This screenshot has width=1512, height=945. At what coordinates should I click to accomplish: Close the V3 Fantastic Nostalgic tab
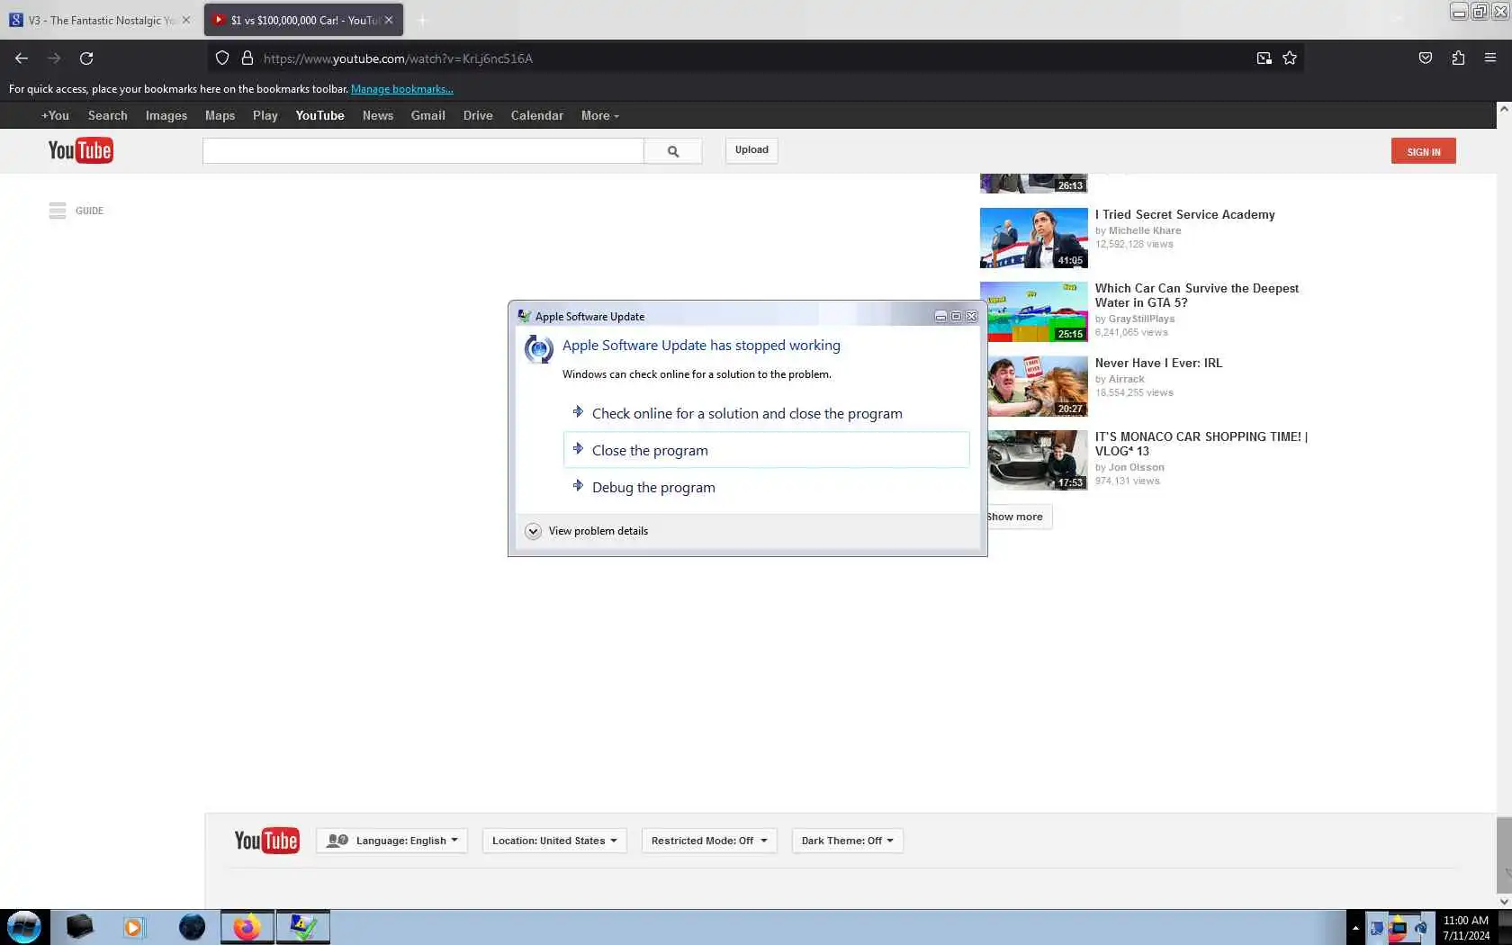tap(186, 20)
